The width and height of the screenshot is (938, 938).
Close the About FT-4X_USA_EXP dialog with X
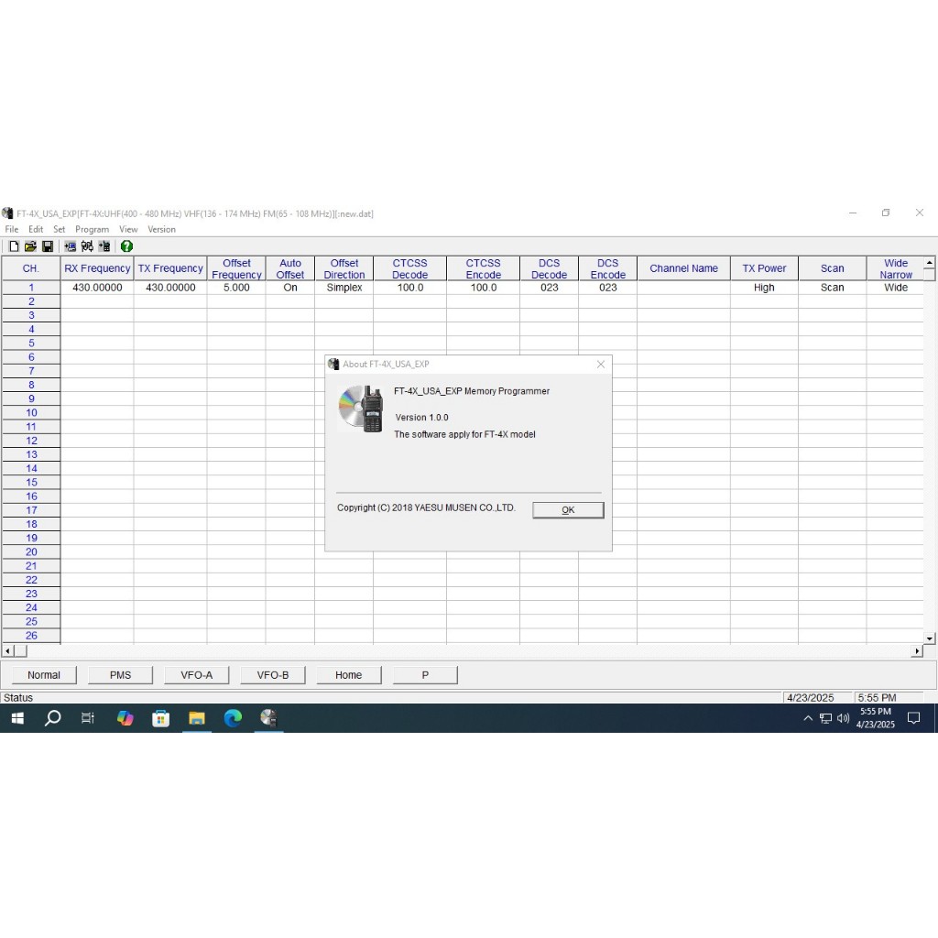(601, 365)
